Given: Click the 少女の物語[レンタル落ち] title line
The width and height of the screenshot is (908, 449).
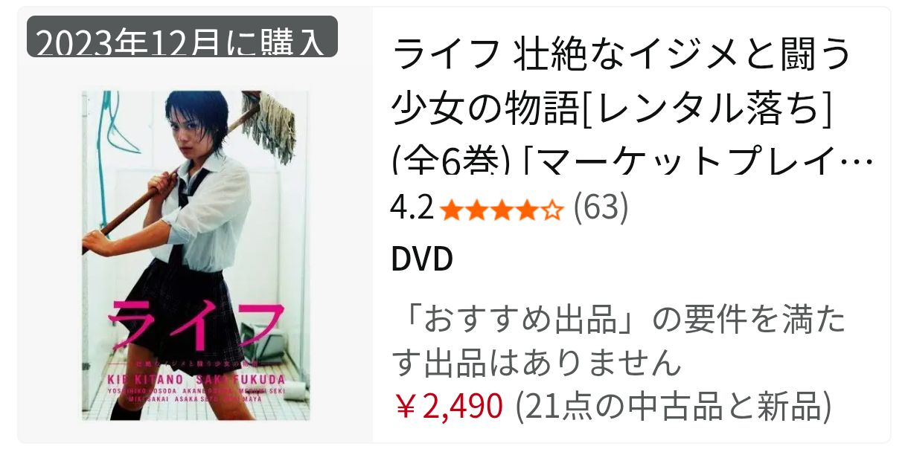Looking at the screenshot, I should pyautogui.click(x=612, y=108).
